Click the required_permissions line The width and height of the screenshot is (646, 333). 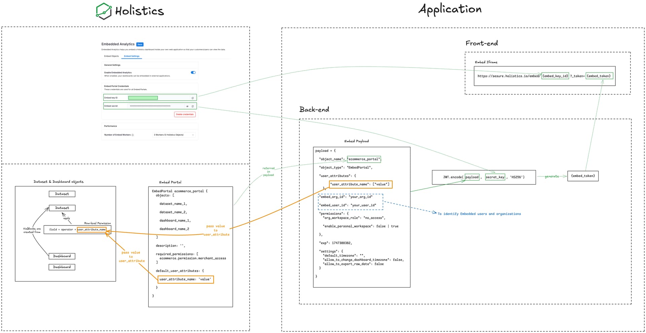(177, 254)
